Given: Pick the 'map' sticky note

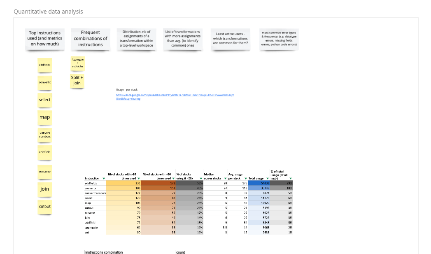Looking at the screenshot, I should (x=45, y=117).
